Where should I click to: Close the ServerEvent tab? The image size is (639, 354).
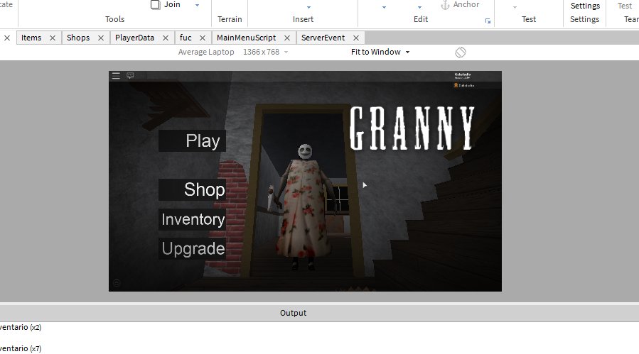click(356, 38)
